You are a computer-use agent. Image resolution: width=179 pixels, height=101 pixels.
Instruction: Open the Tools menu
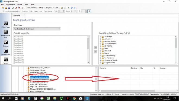pos(26,5)
